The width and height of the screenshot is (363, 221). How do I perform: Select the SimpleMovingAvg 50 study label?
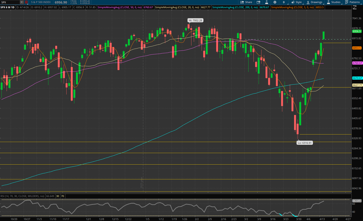[120, 7]
